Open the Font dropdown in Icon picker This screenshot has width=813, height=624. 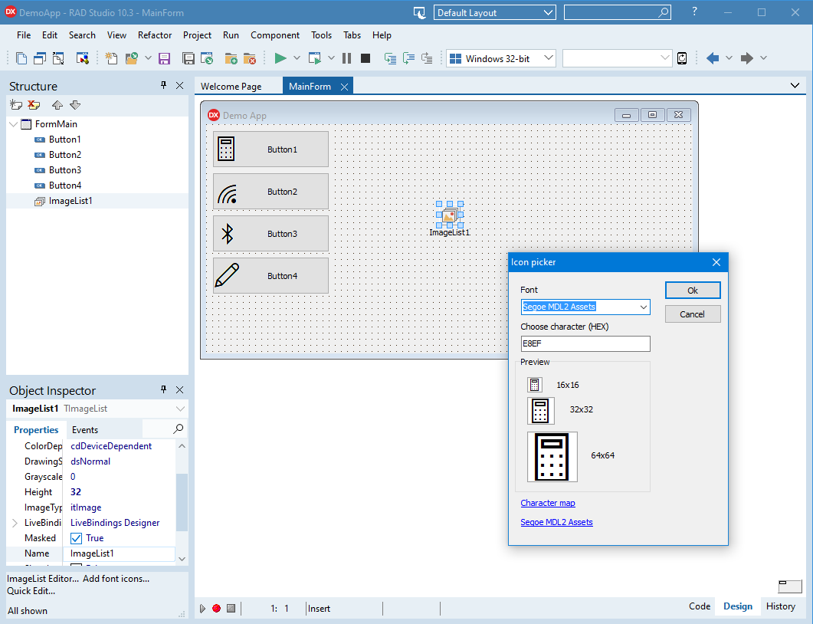click(x=644, y=307)
